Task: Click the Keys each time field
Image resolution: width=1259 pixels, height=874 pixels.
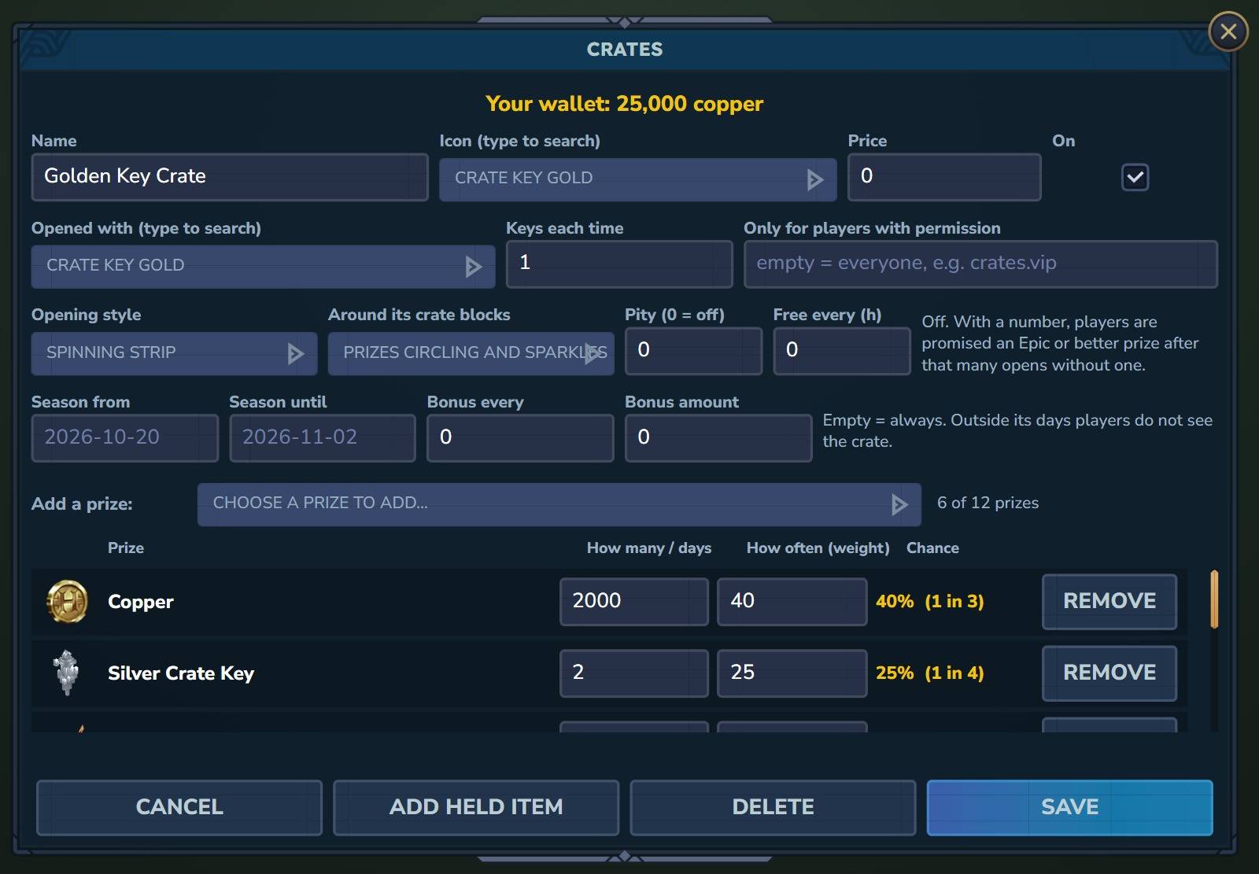Action: click(x=619, y=264)
